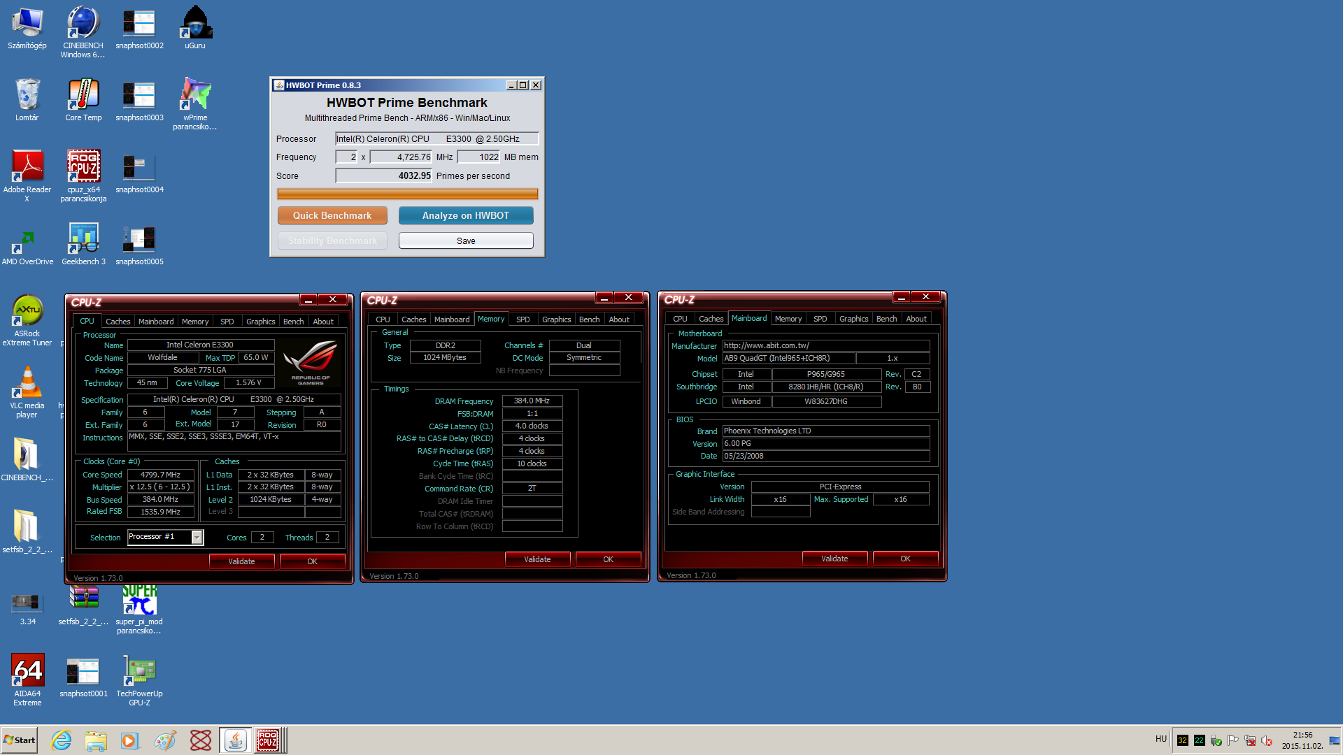This screenshot has height=755, width=1343.
Task: Click the Action Center flag tray icon
Action: (1232, 740)
